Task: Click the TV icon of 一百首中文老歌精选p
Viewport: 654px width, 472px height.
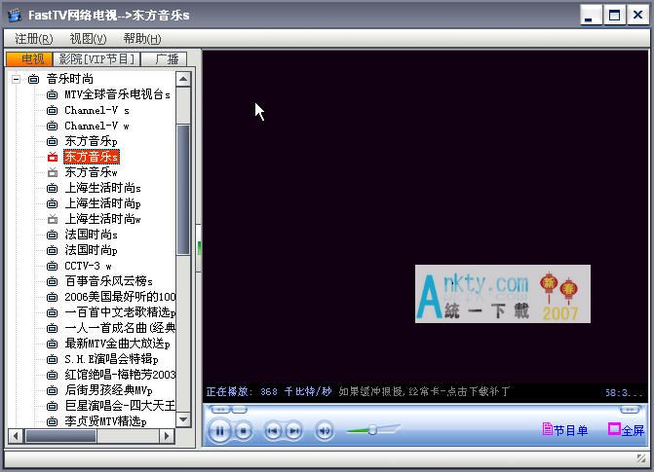Action: [52, 312]
